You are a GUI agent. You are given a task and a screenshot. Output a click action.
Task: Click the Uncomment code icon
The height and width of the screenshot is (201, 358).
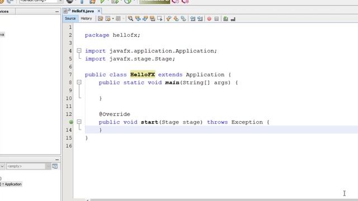point(233,19)
